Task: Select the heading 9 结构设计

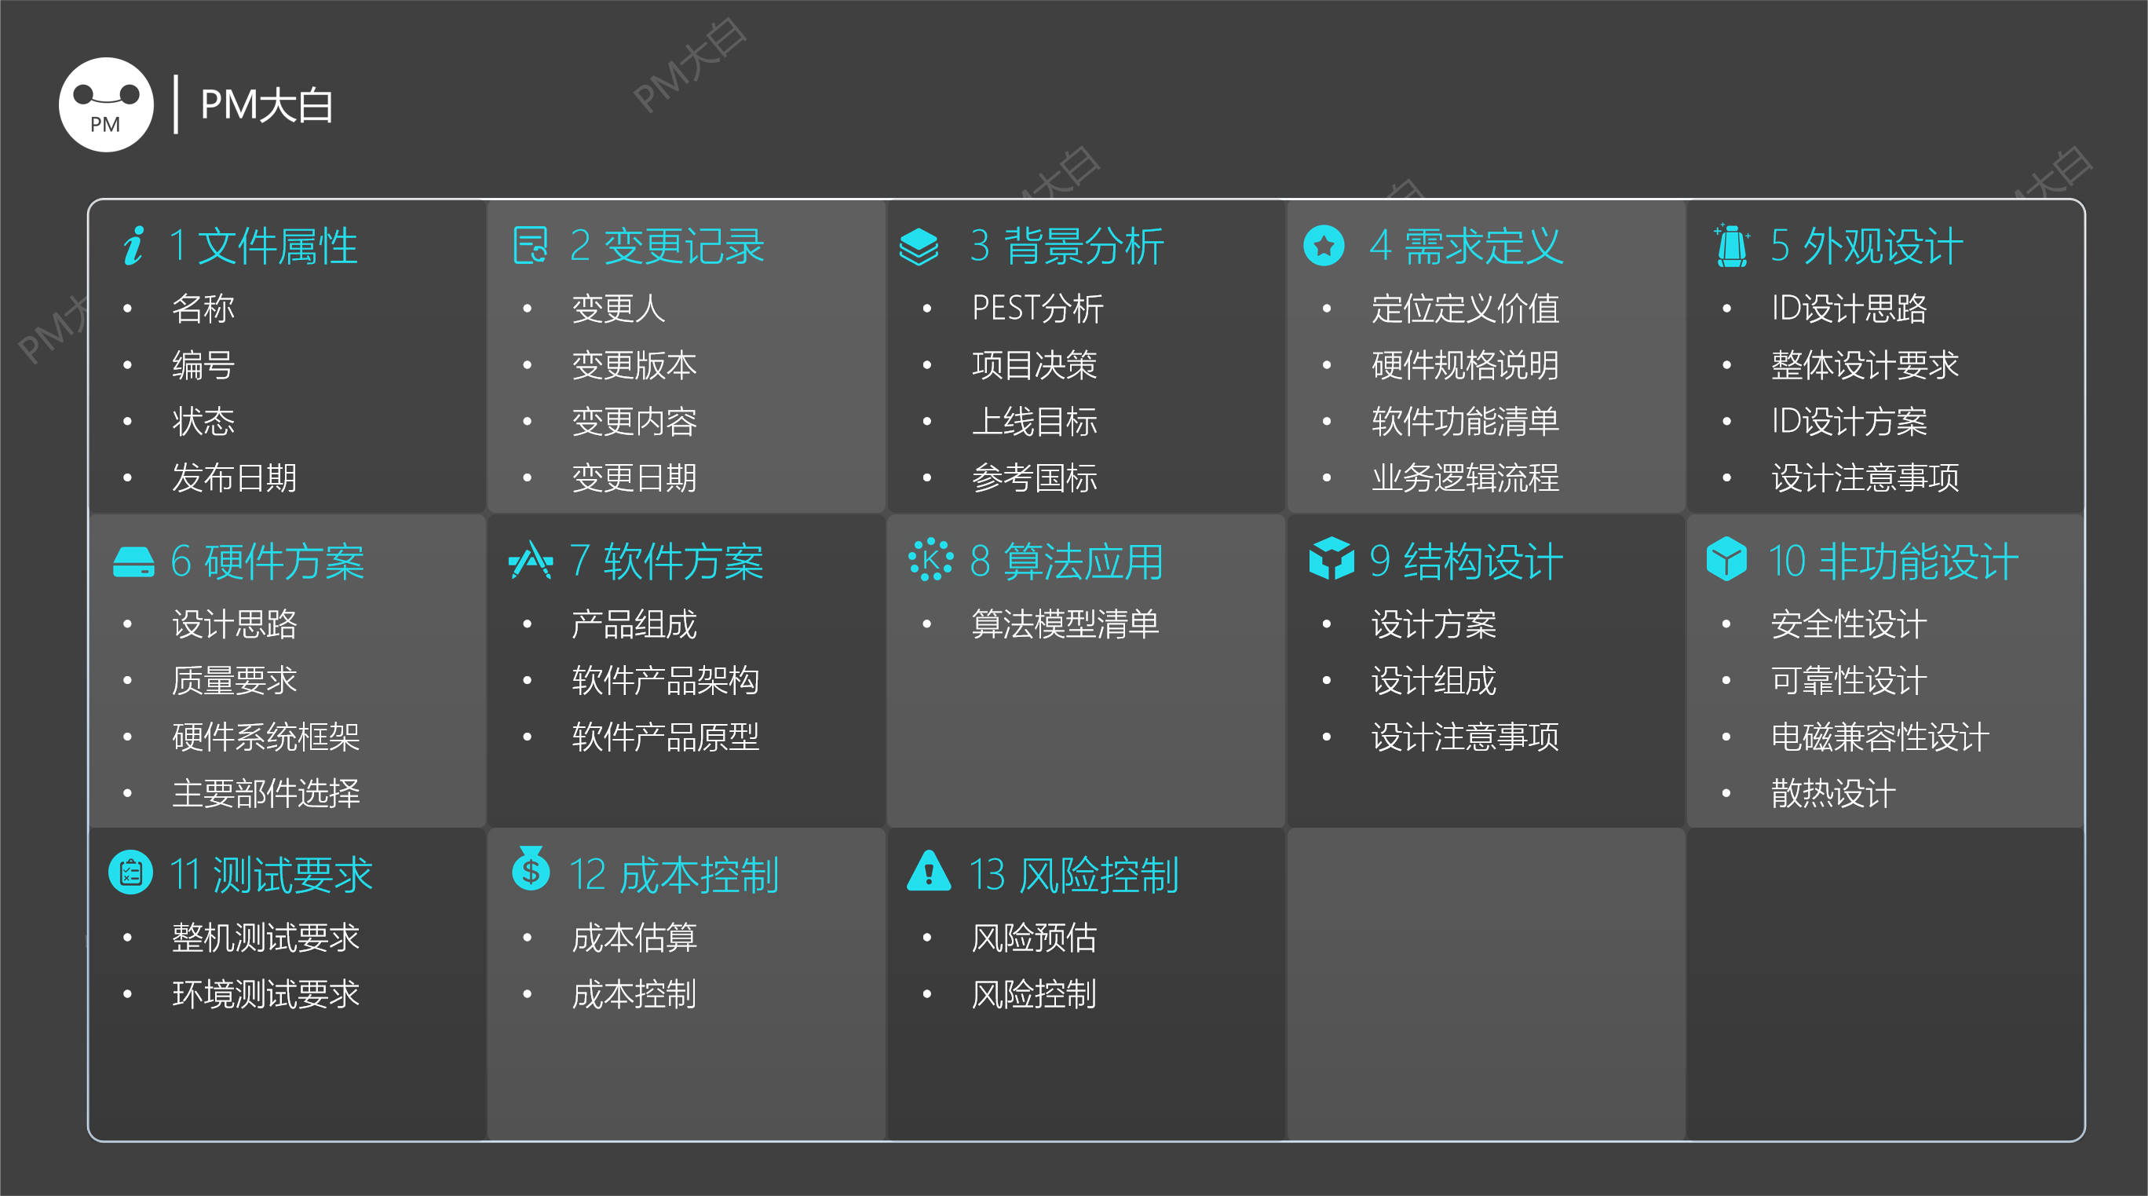Action: click(1466, 561)
